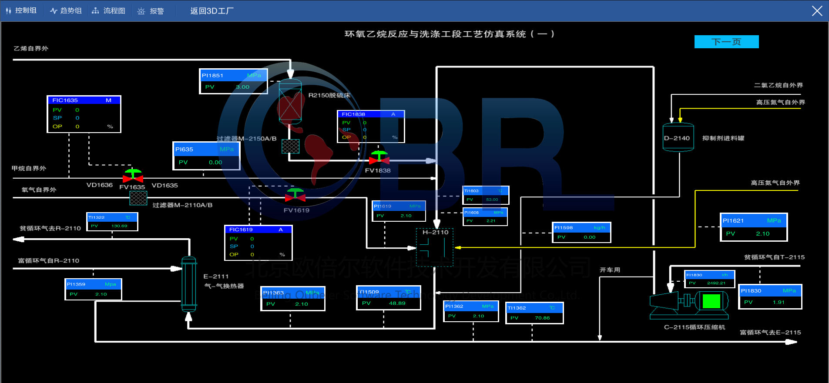Click the E-2111 gas heat exchanger

(189, 283)
